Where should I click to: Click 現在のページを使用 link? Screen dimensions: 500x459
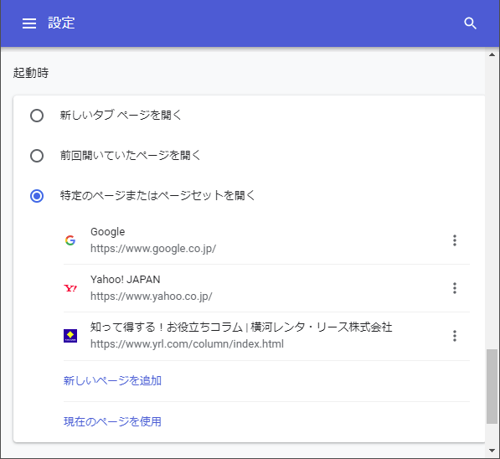coord(112,421)
